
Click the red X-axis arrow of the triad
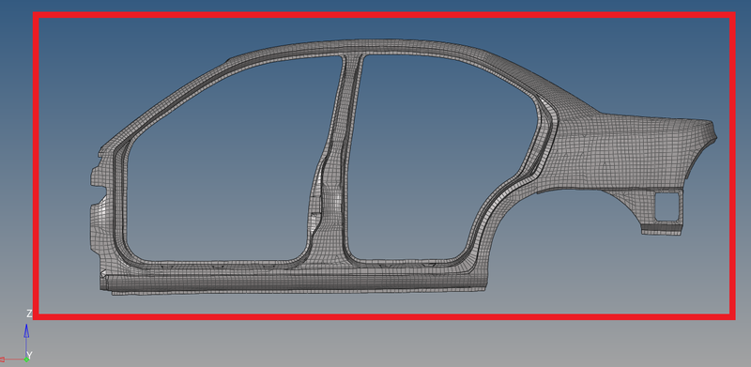12,359
